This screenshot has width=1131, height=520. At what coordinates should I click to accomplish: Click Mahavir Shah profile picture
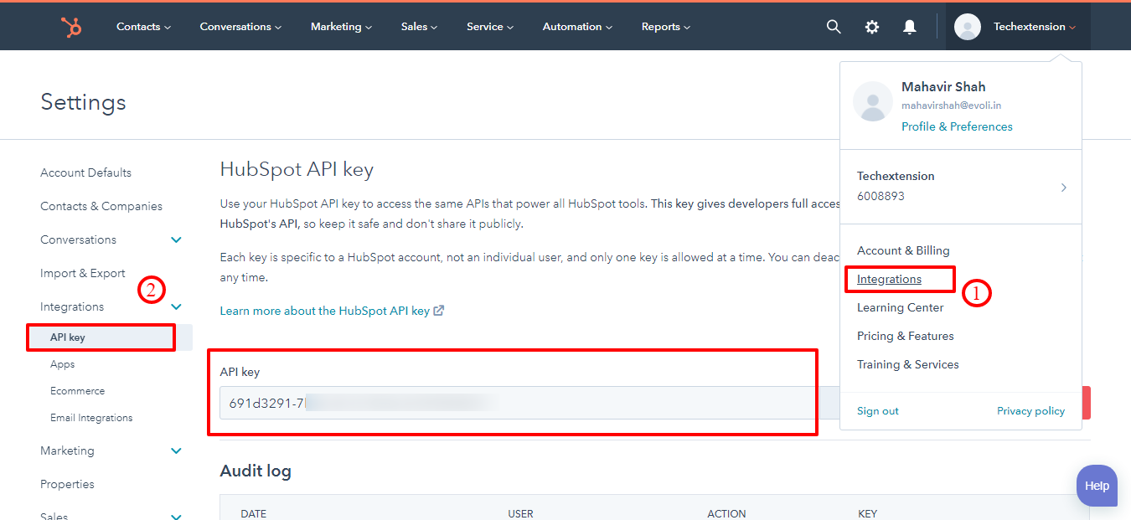click(x=872, y=101)
